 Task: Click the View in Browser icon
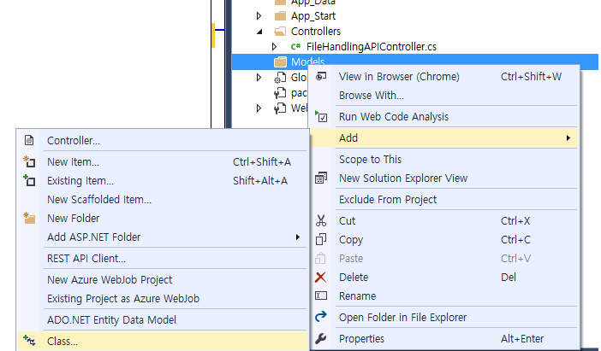coord(321,77)
